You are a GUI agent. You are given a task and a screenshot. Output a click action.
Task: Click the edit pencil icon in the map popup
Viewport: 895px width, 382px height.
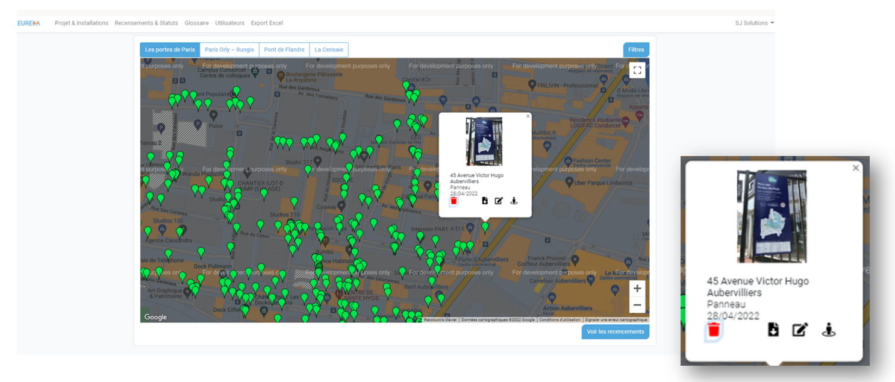(x=499, y=201)
